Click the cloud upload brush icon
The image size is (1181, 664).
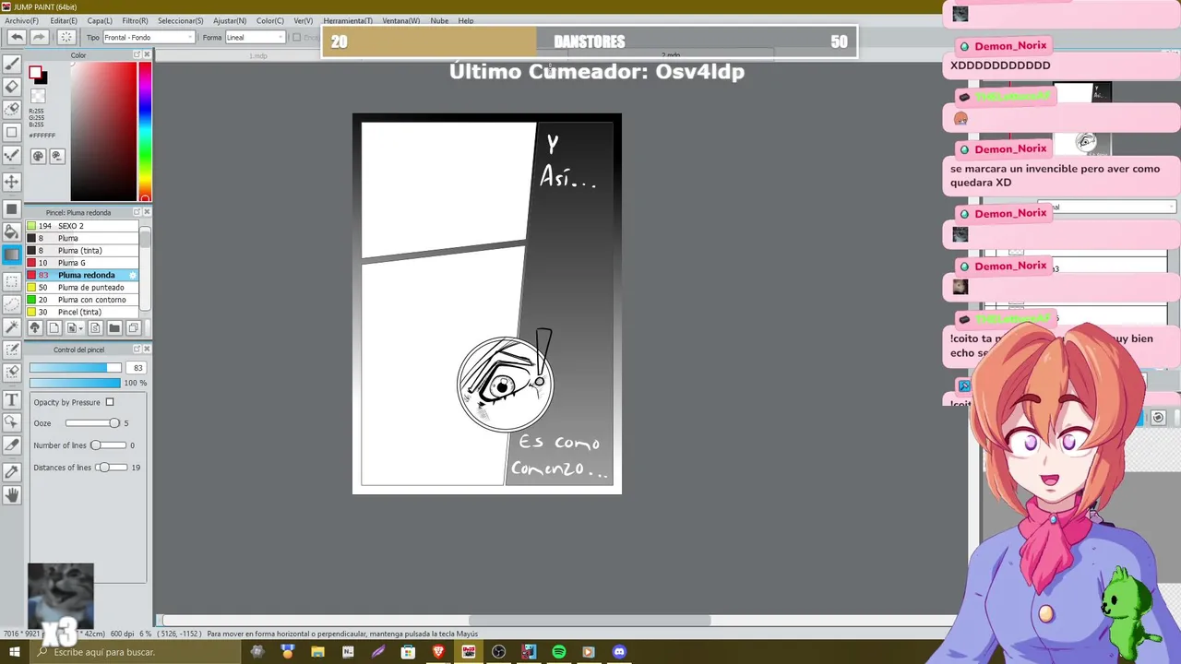[35, 327]
